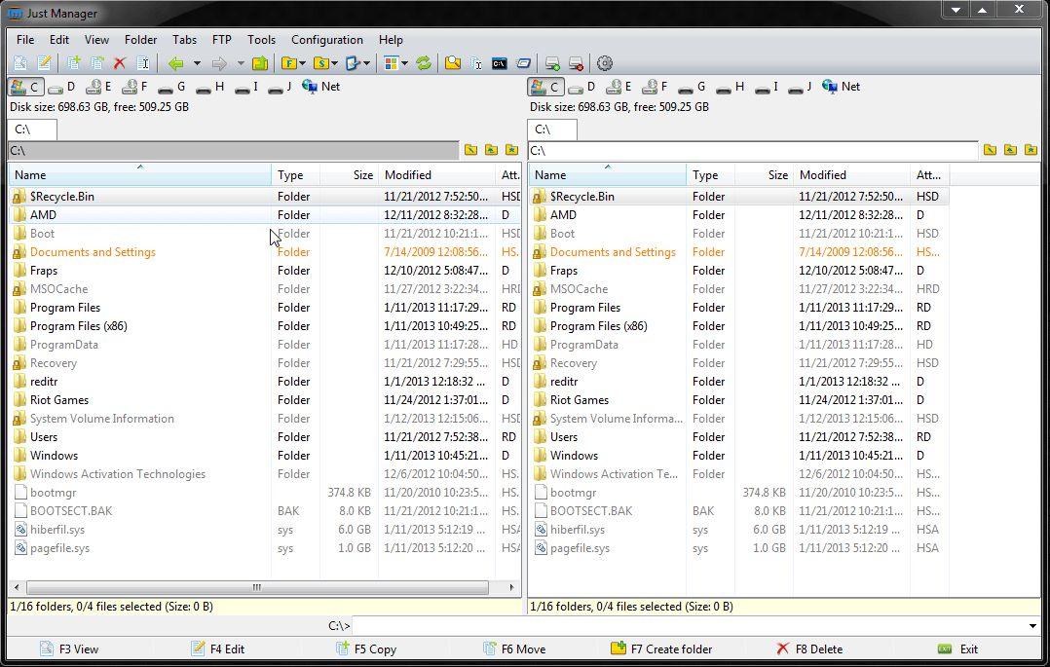Click F7 Create folder button
This screenshot has width=1050, height=667.
(661, 648)
